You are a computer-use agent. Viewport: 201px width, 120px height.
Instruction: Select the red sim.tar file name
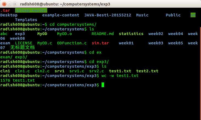coord(100,43)
